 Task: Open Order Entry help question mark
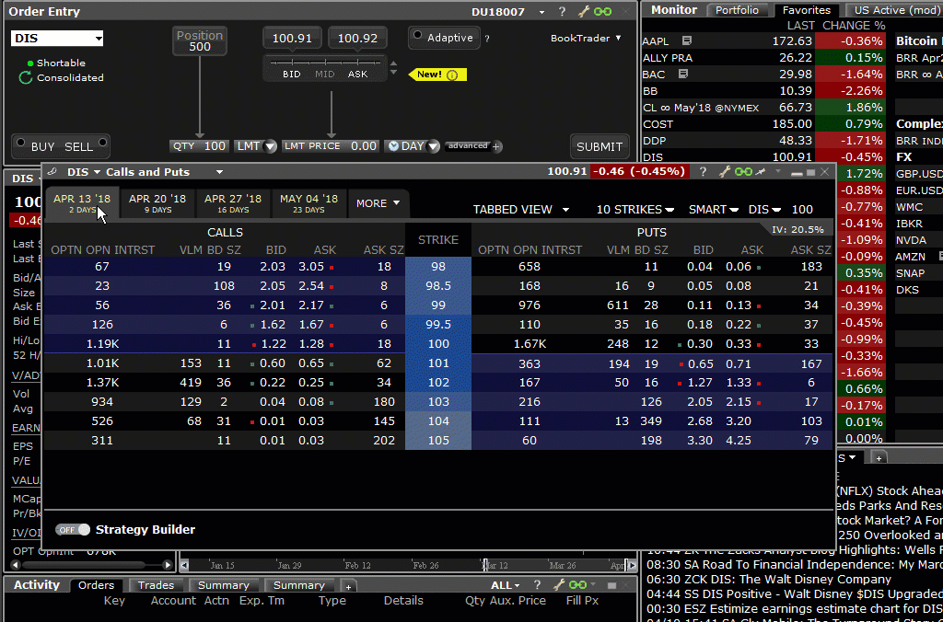562,12
